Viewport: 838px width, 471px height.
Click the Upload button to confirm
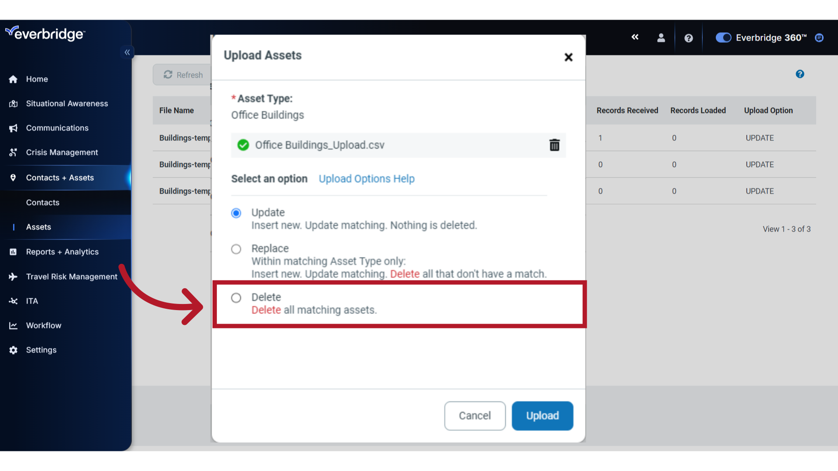point(542,415)
